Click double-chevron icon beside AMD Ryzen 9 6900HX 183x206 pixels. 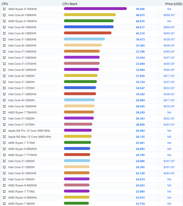(4, 149)
